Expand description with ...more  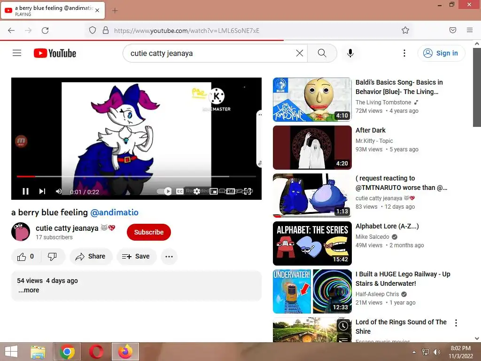[x=29, y=290]
